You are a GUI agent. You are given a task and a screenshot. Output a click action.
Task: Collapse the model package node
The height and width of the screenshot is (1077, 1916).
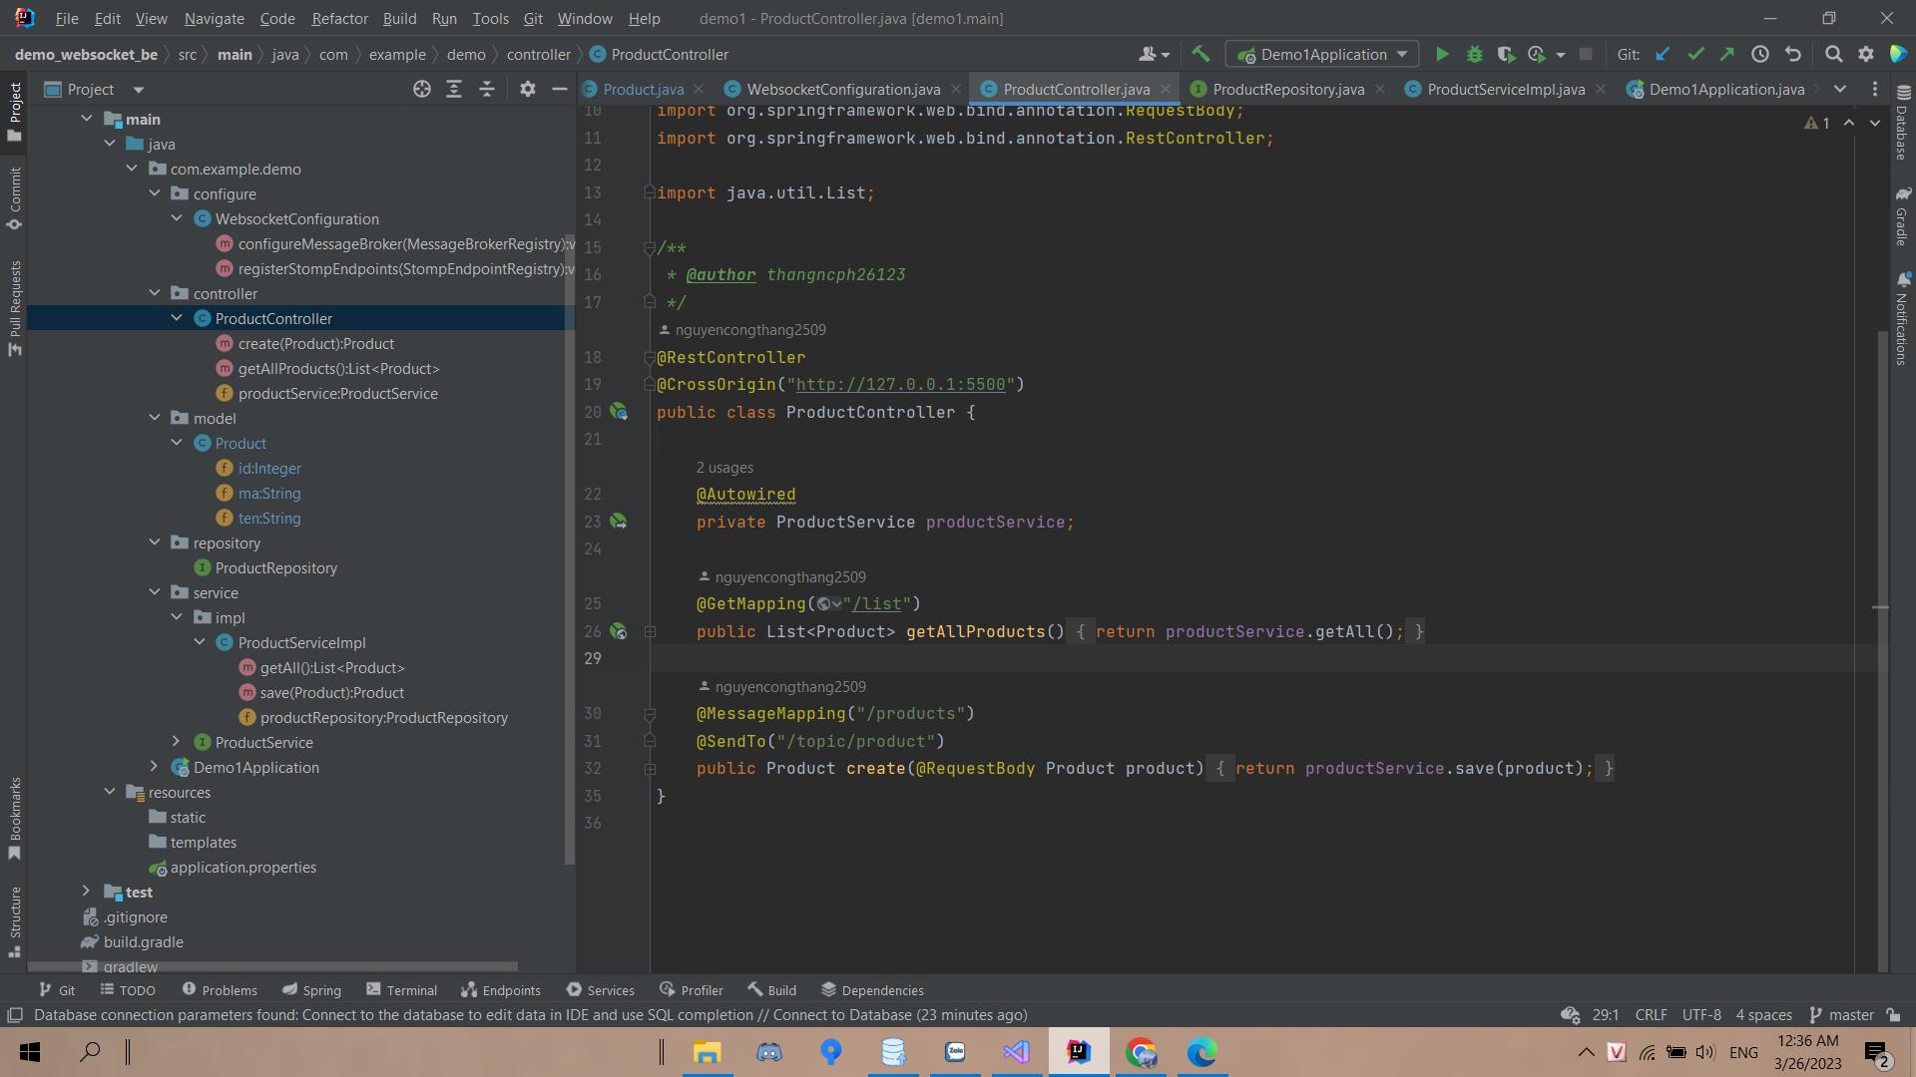[155, 418]
